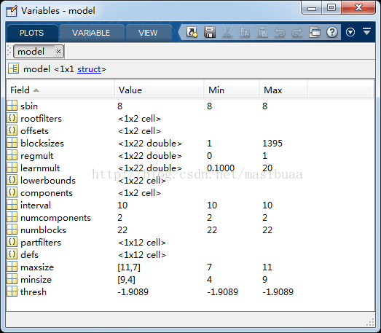Image resolution: width=381 pixels, height=333 pixels.
Task: Expand the circled down-arrow toolbar menu
Action: pyautogui.click(x=350, y=32)
